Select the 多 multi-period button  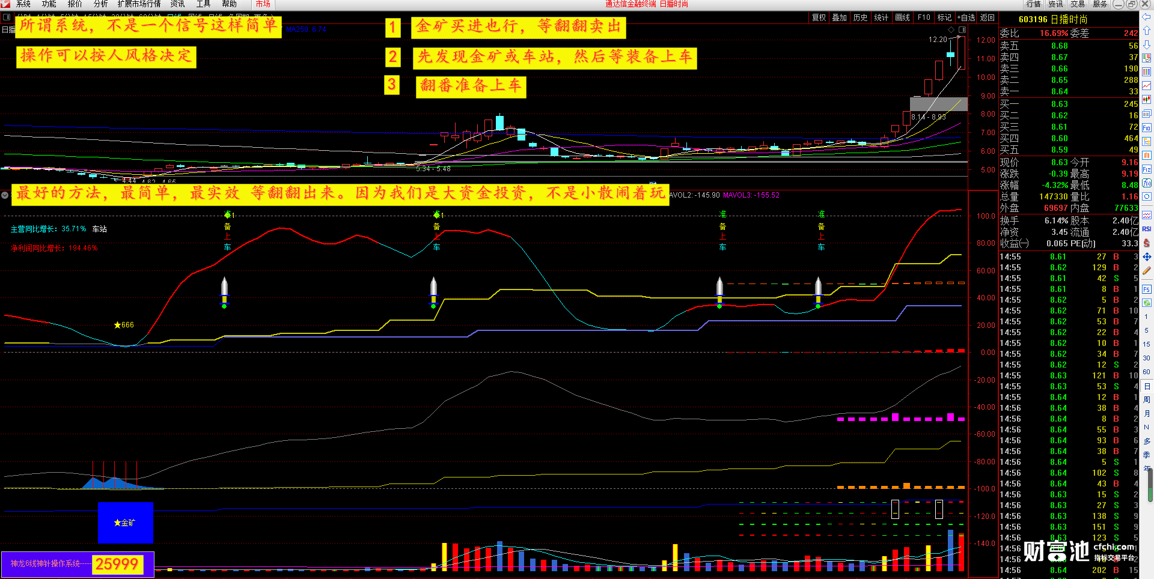coord(1147,441)
